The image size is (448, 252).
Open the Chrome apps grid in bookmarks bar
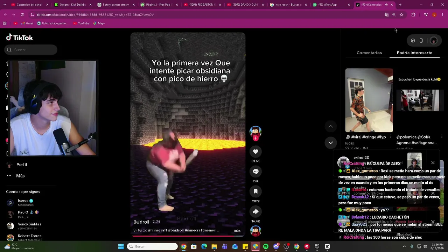point(5,23)
